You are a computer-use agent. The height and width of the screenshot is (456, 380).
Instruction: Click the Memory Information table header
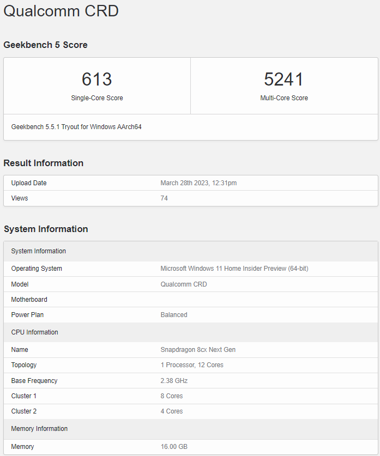[191, 429]
